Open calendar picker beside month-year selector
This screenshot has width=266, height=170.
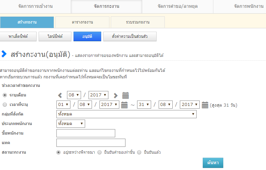pos(125,95)
